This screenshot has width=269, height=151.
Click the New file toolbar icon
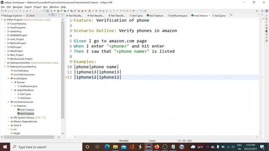pyautogui.click(x=3, y=11)
